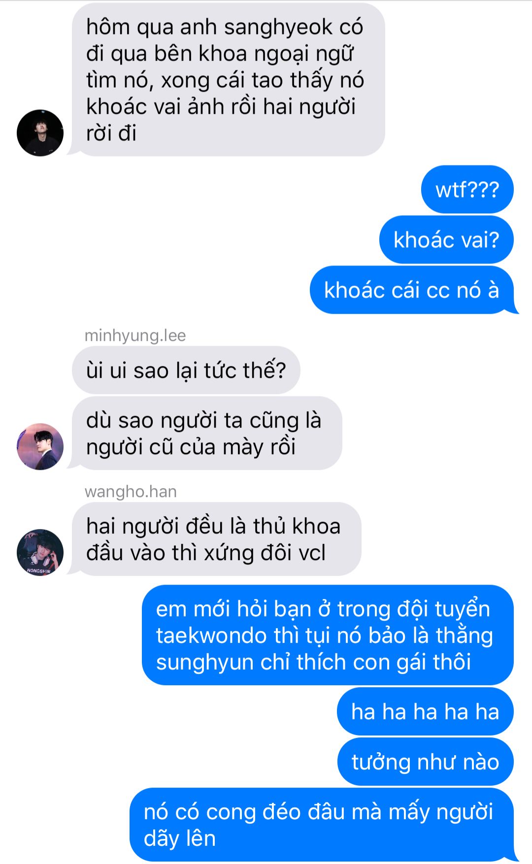Select the wangho.han sender name
The height and width of the screenshot is (864, 532).
click(131, 492)
